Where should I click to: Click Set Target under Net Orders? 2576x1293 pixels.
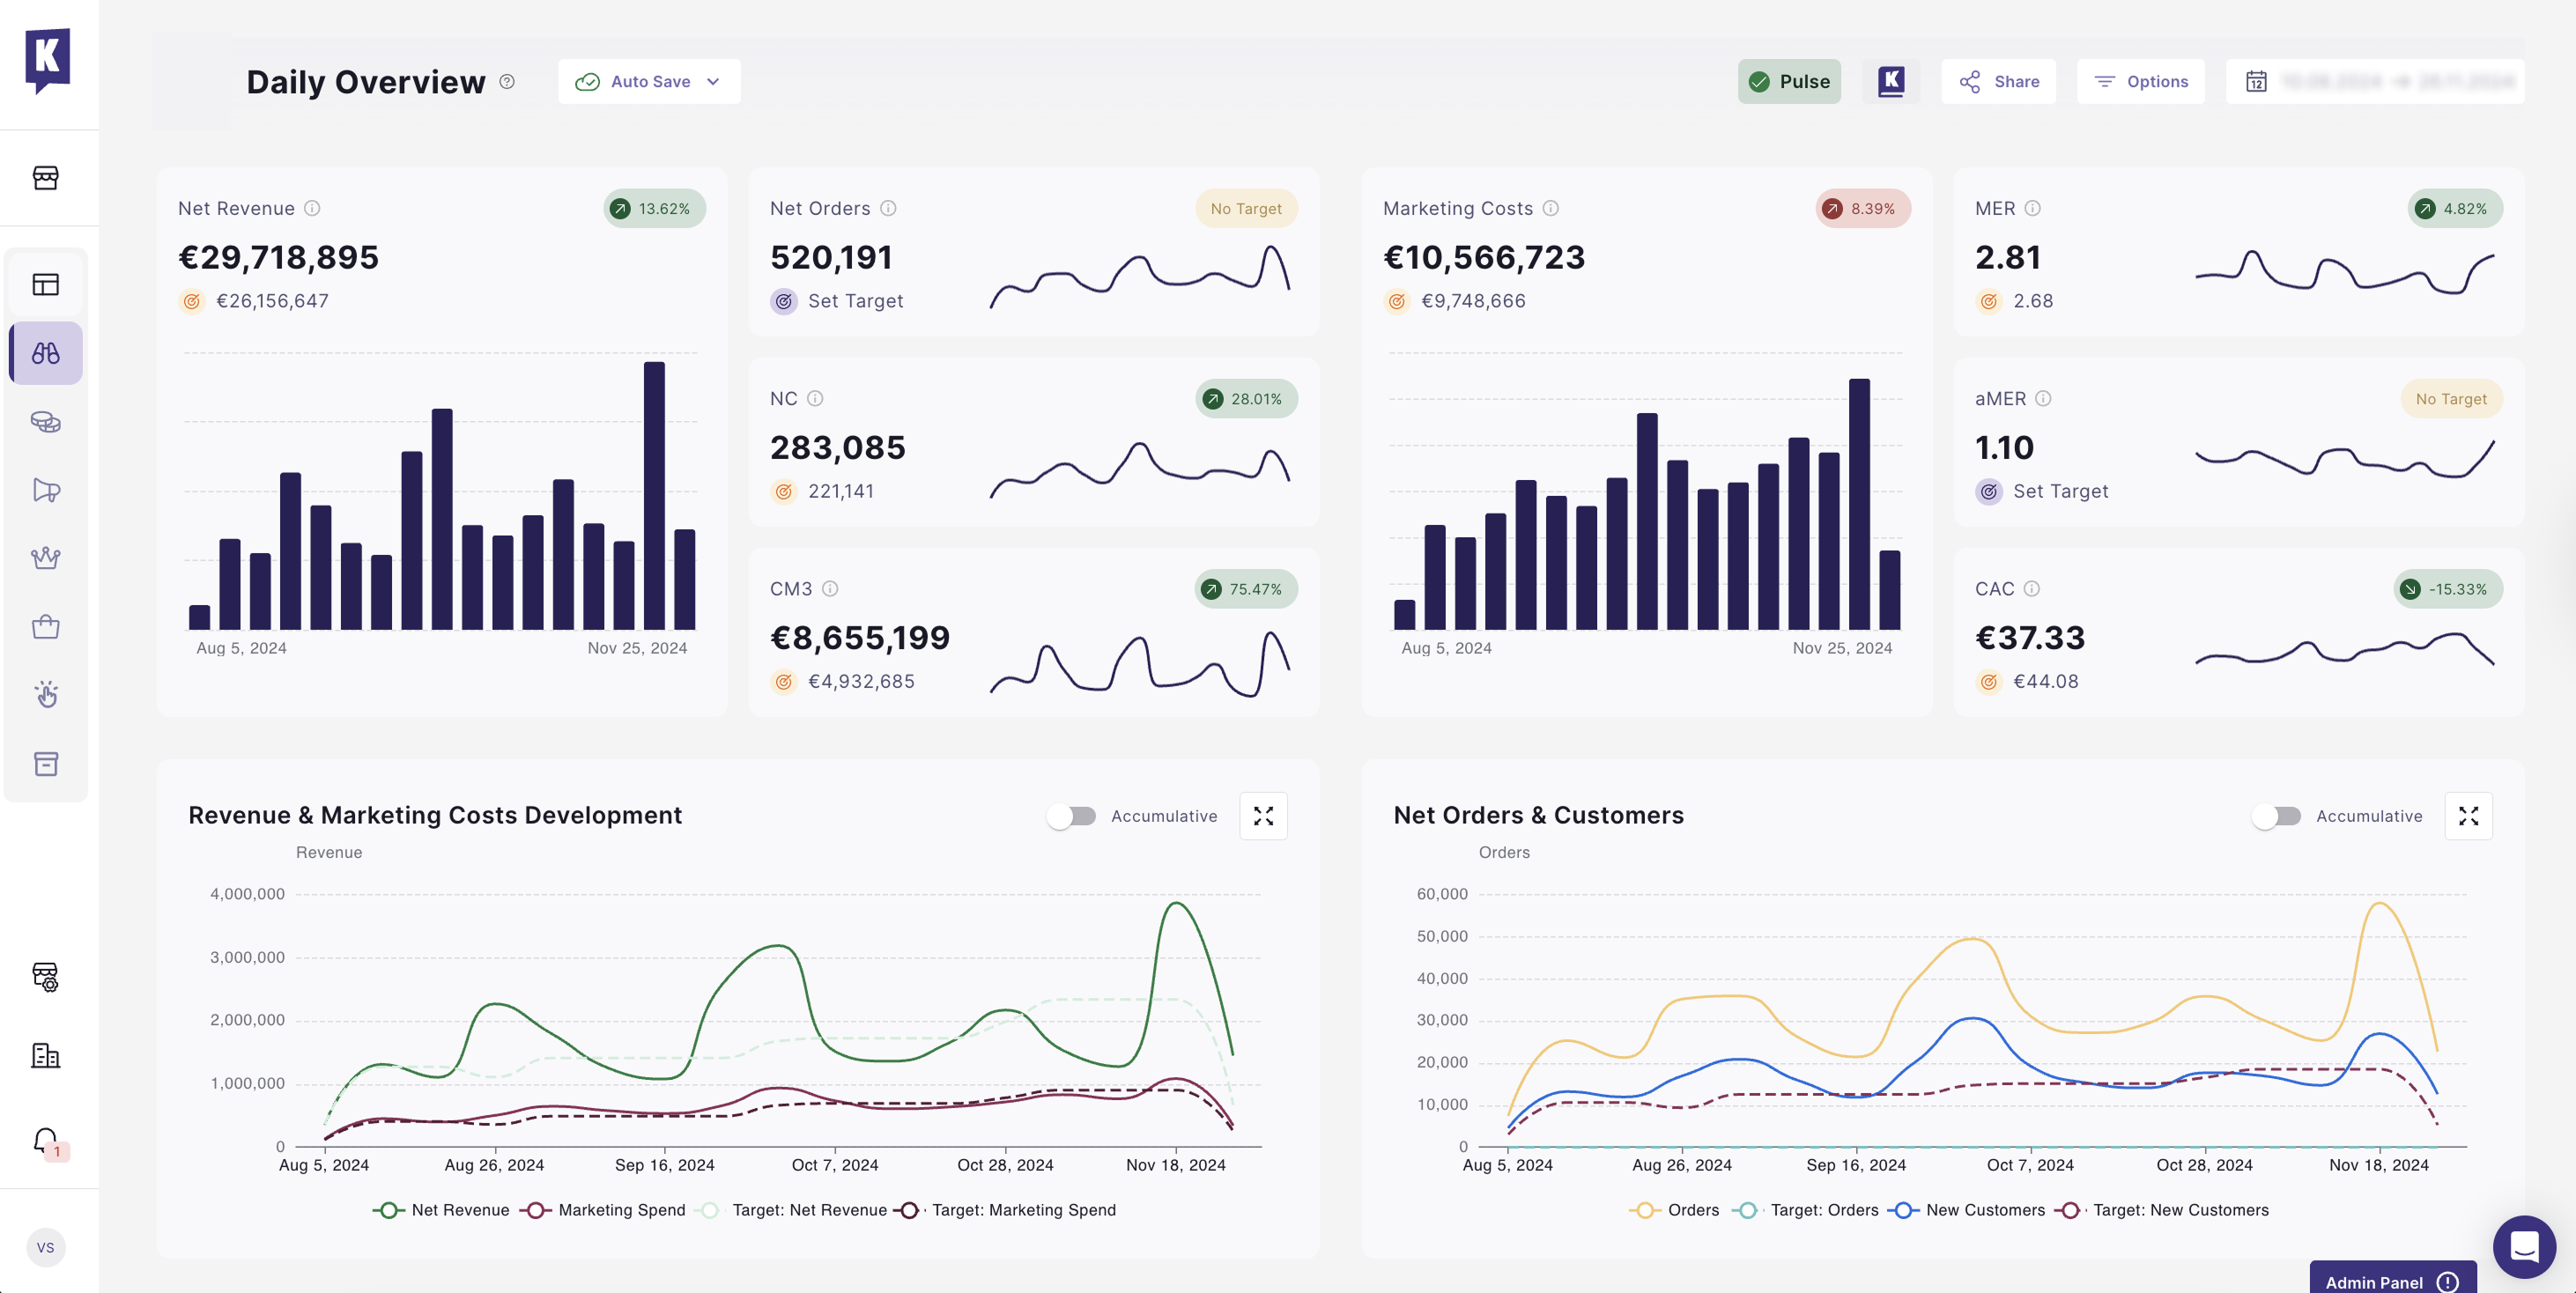(854, 301)
